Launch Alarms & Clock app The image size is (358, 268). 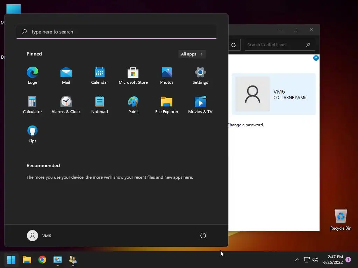pos(66,105)
